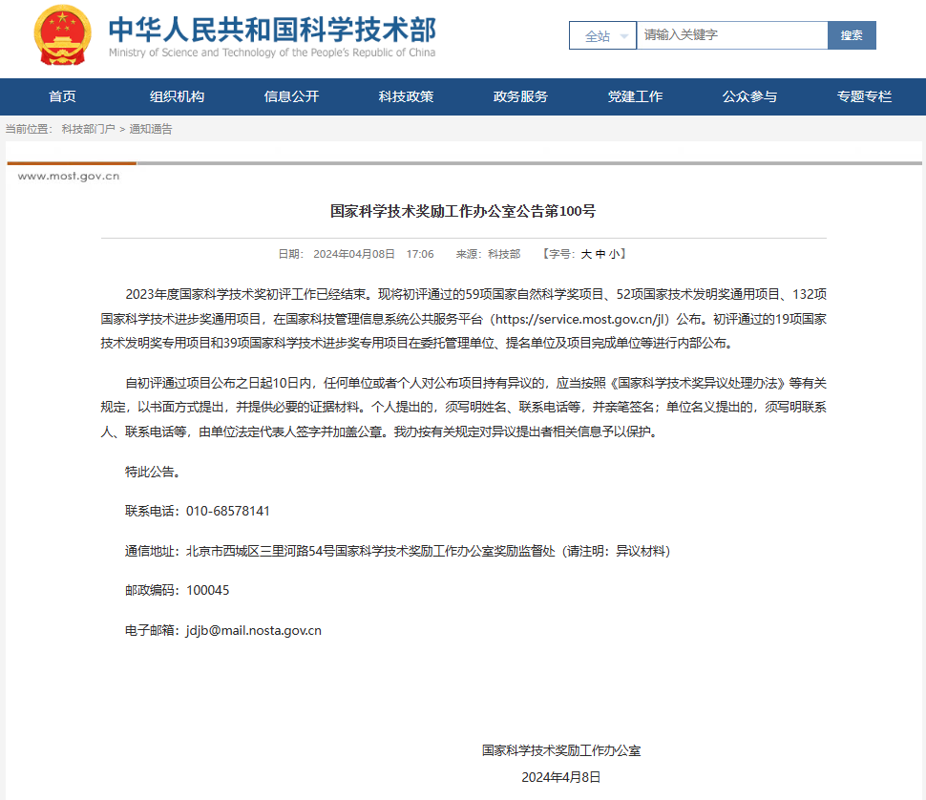Image resolution: width=926 pixels, height=800 pixels.
Task: Focus the 请输入关键字 search field
Action: [731, 35]
